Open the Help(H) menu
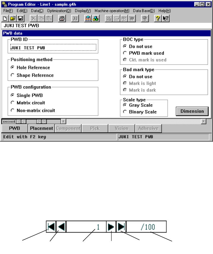213x254 pixels. point(165,11)
